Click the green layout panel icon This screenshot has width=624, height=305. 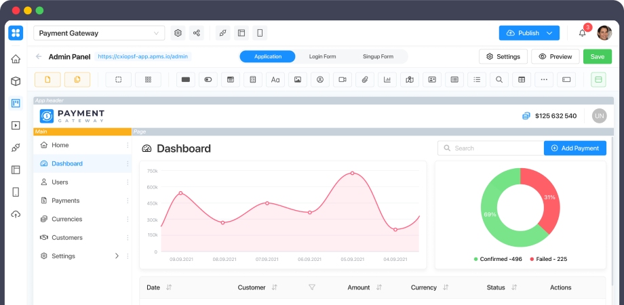[598, 79]
